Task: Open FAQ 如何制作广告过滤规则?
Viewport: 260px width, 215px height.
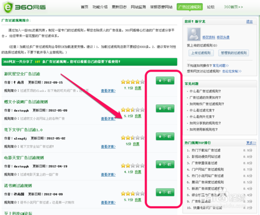Action: click(x=206, y=104)
